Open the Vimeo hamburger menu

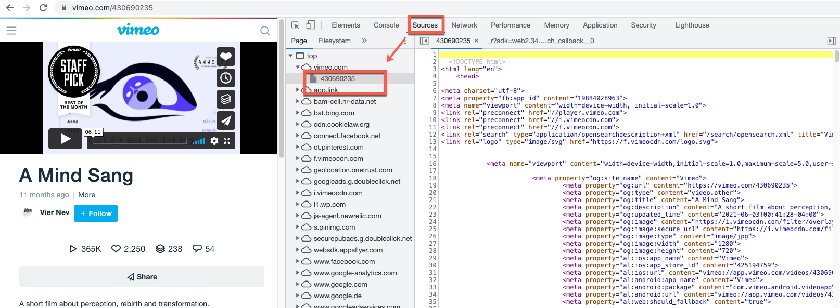coord(11,31)
